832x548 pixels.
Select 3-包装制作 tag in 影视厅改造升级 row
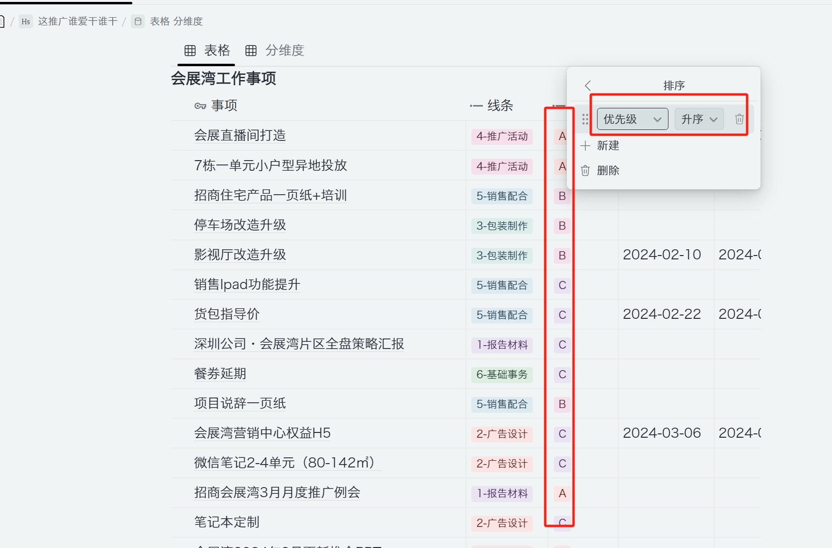pos(502,256)
